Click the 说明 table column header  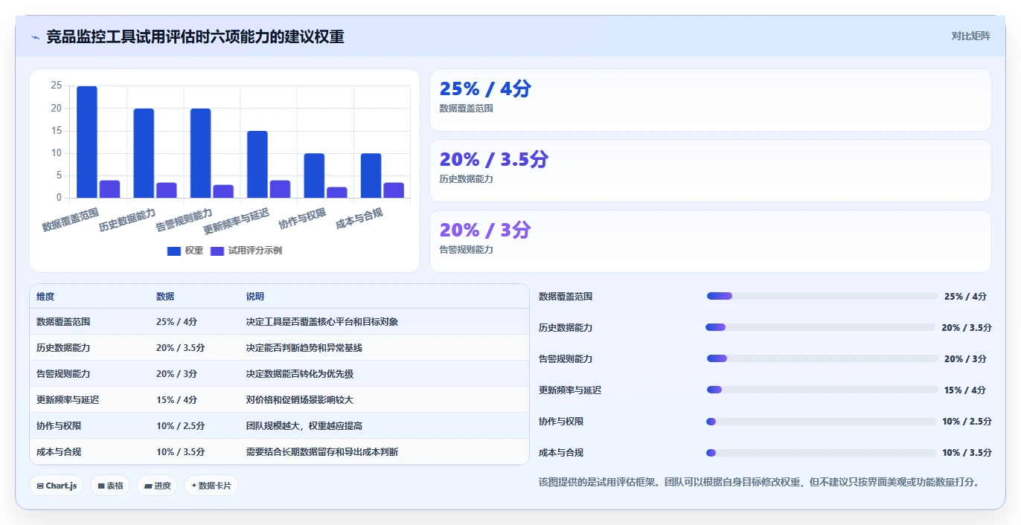click(x=255, y=296)
